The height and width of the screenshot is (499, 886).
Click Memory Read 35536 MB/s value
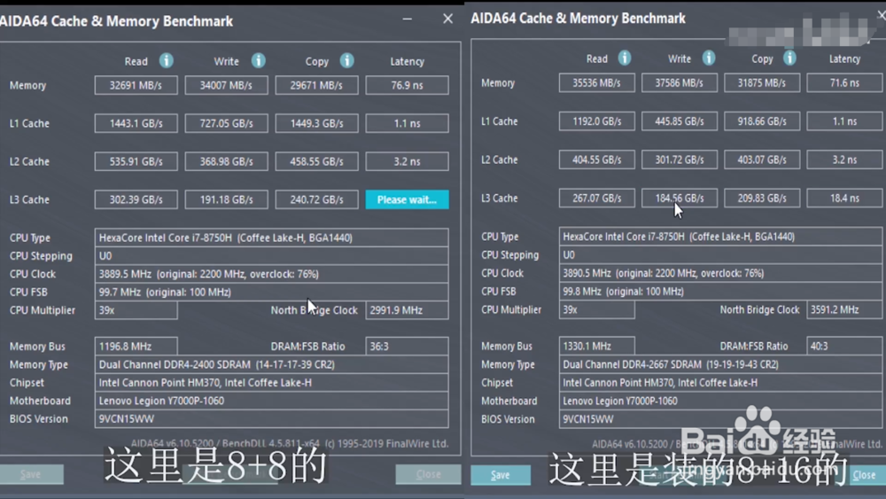click(x=596, y=82)
